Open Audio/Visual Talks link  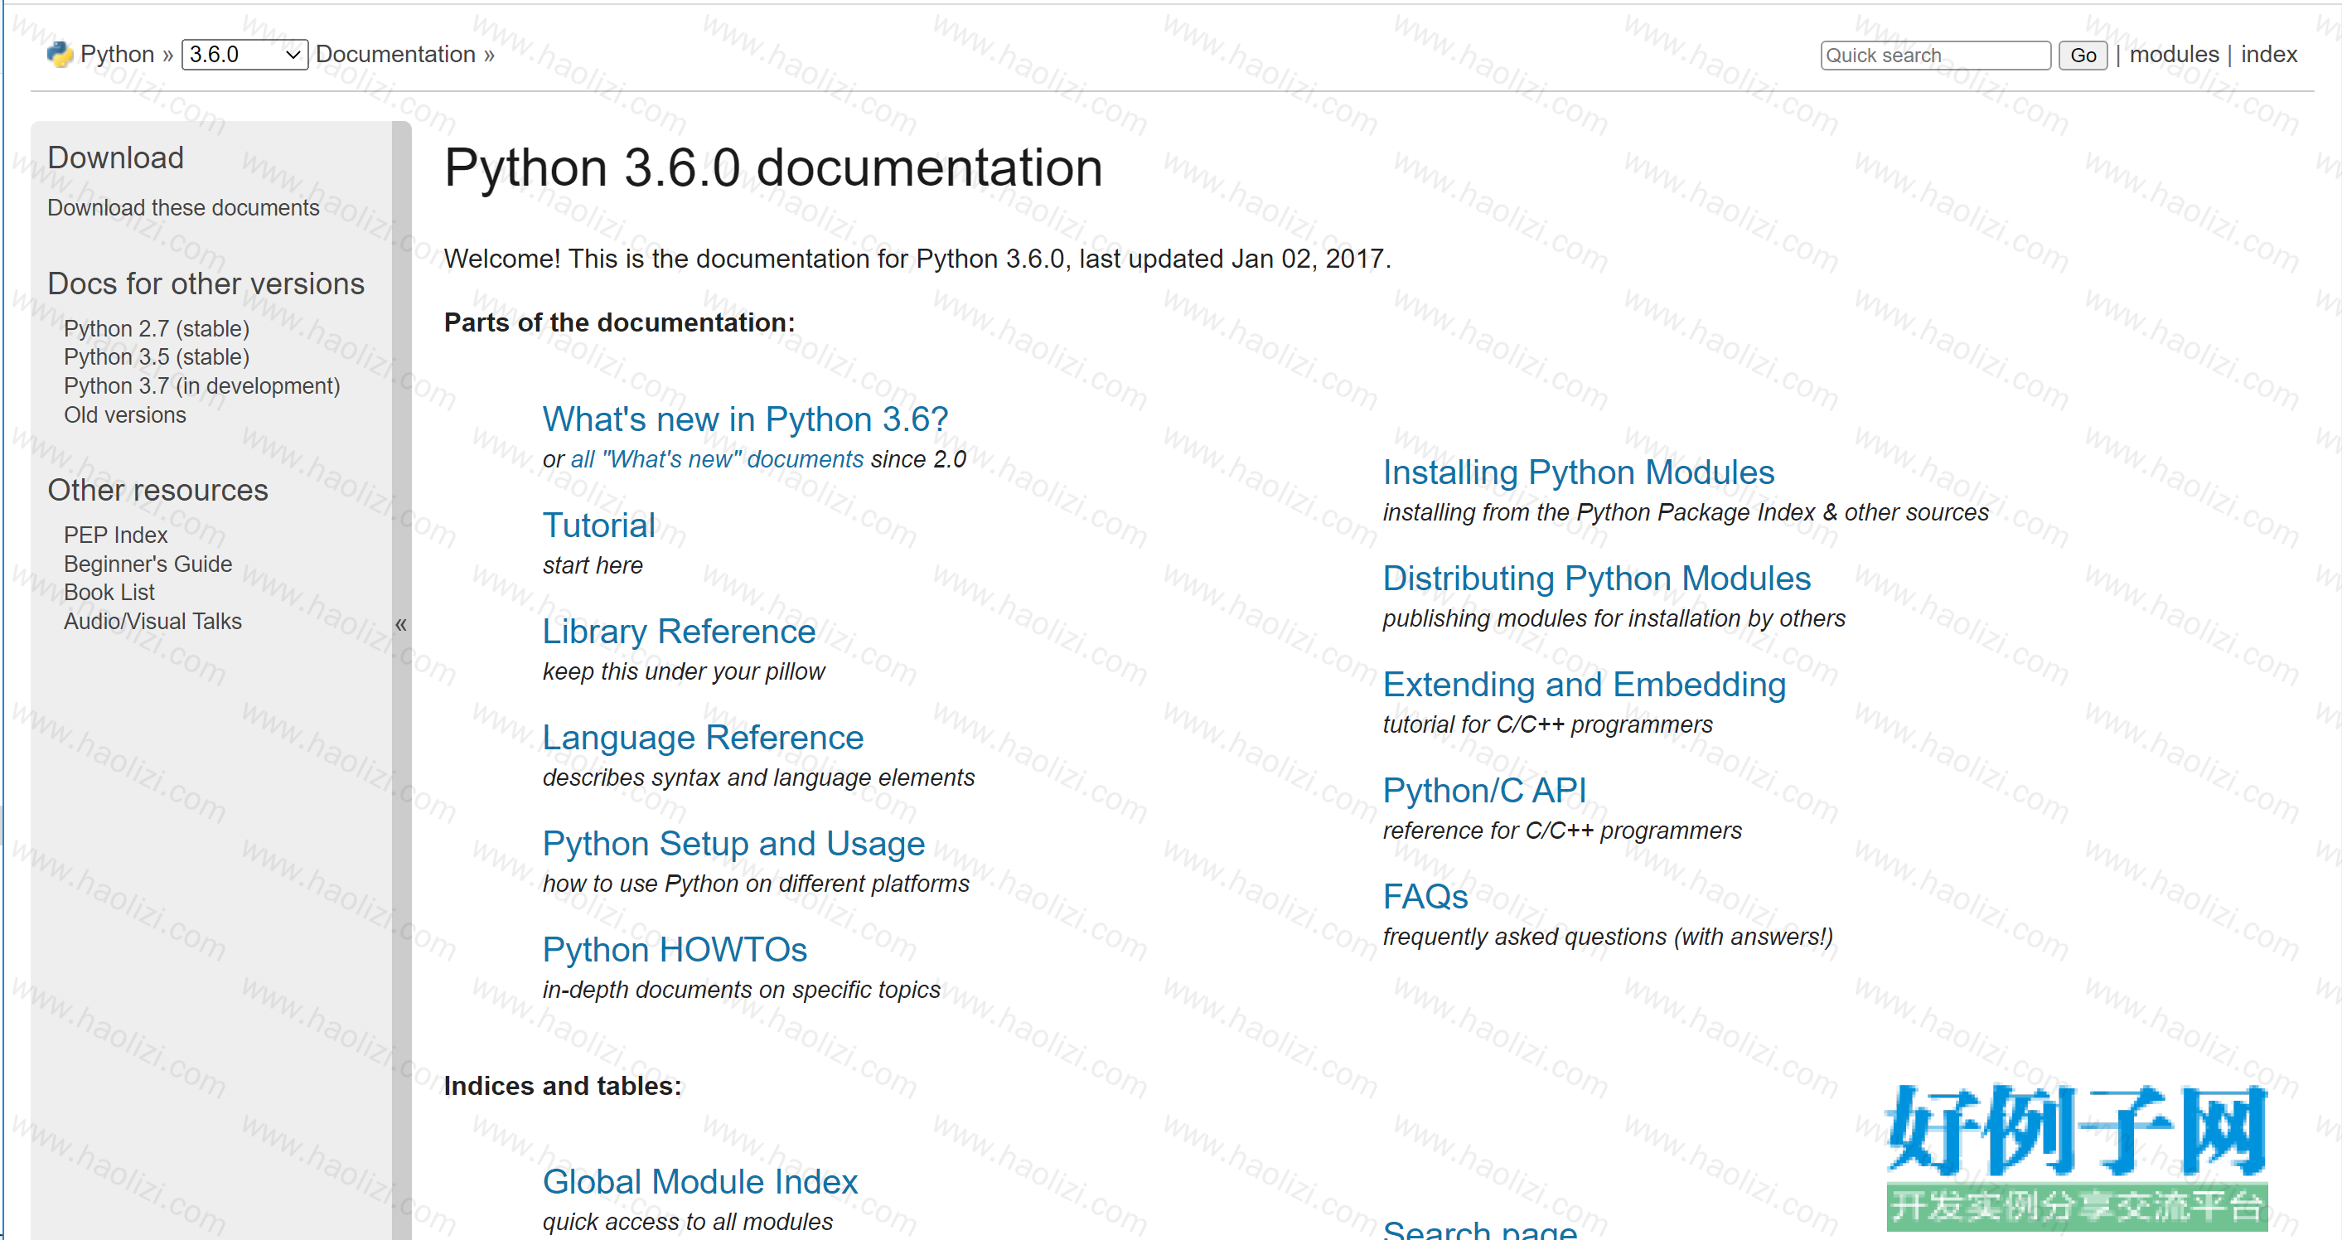click(152, 622)
